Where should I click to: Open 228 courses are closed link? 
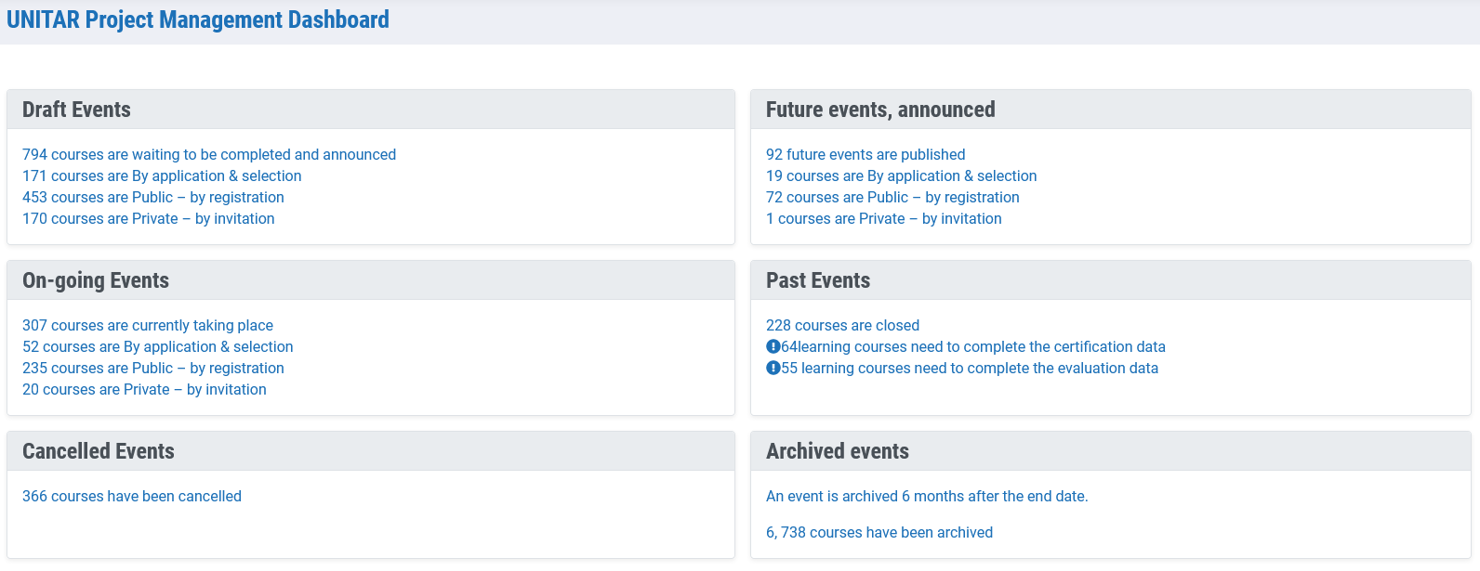842,325
